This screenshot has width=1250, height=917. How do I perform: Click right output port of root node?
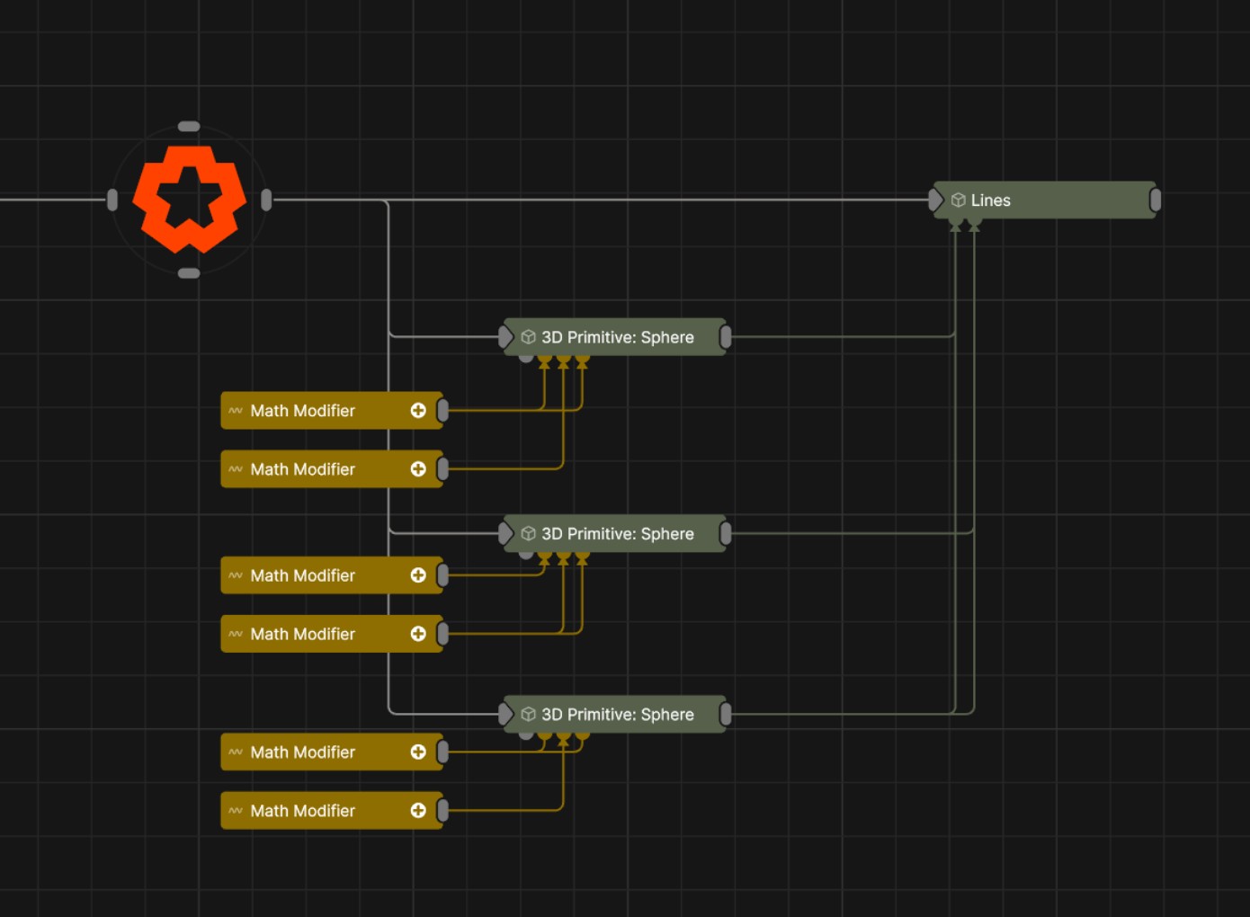pyautogui.click(x=266, y=200)
